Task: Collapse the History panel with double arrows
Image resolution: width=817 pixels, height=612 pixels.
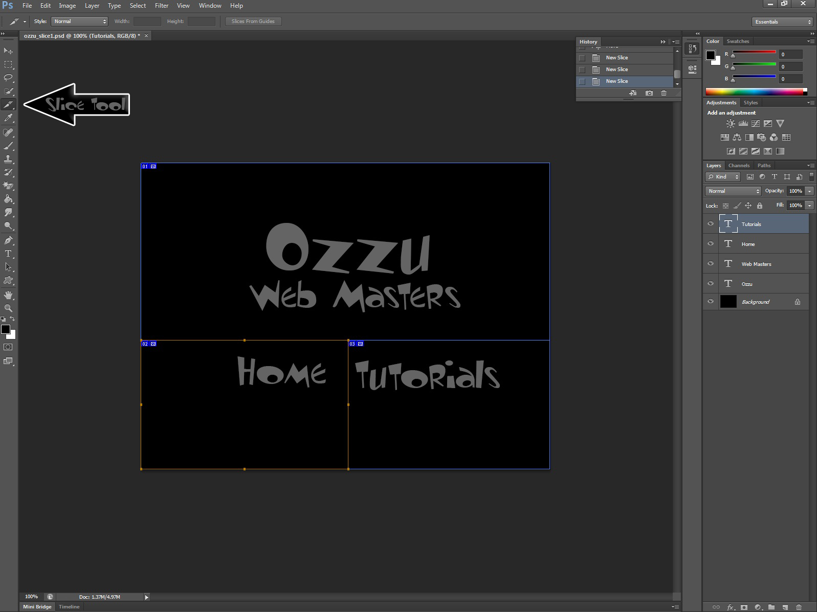Action: (x=663, y=42)
